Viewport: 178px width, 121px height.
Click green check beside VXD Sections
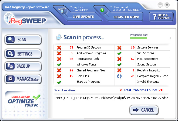pos(119,53)
